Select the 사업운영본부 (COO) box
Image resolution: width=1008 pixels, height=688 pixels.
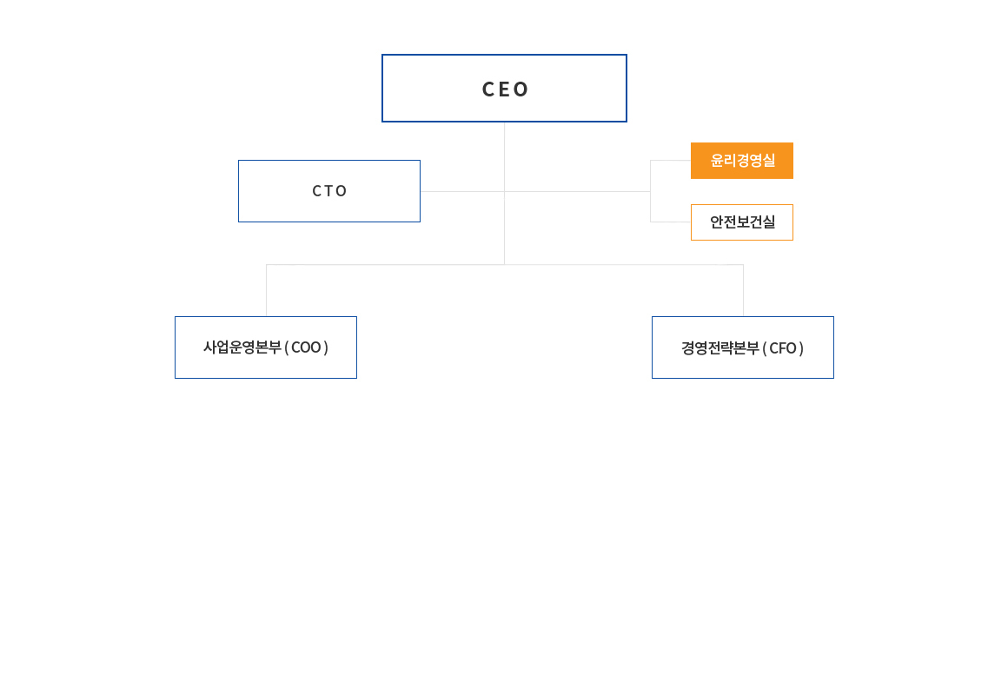click(266, 347)
